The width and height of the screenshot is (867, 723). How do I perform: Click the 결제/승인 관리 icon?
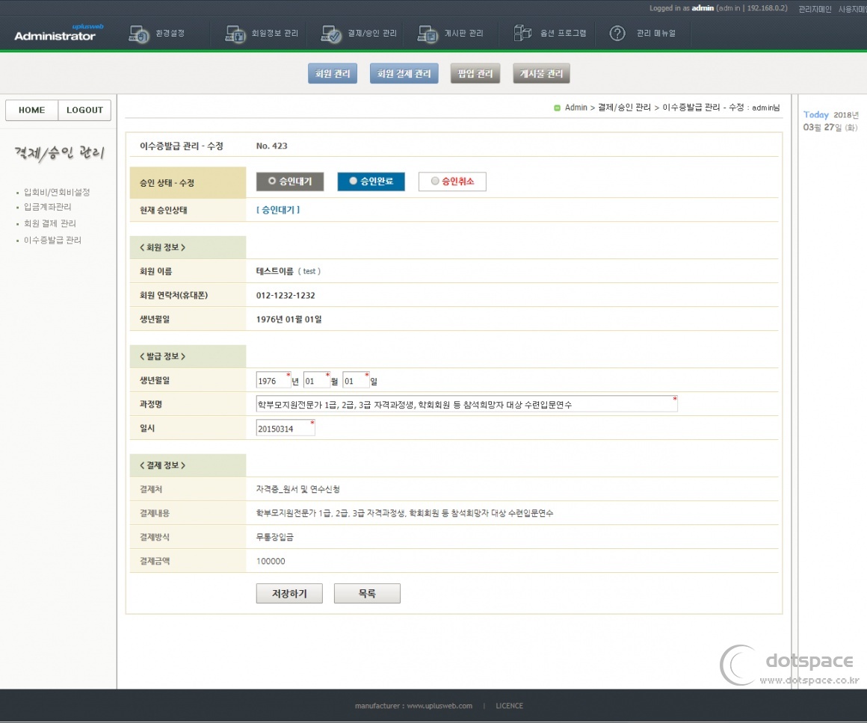[331, 34]
